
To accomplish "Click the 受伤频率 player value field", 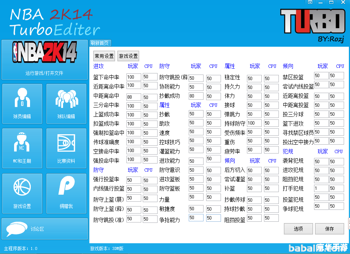I will 254,132.
